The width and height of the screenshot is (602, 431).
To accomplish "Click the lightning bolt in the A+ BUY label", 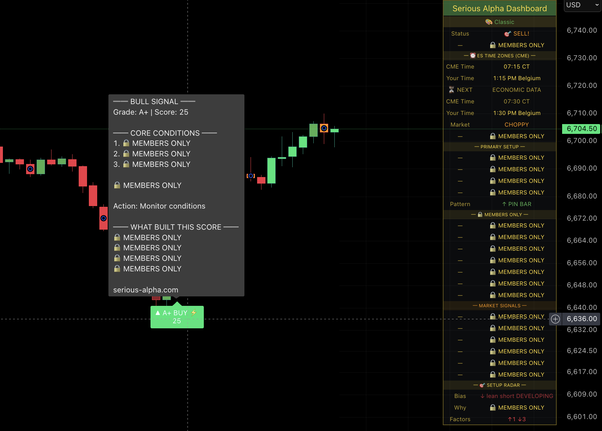I will (193, 312).
